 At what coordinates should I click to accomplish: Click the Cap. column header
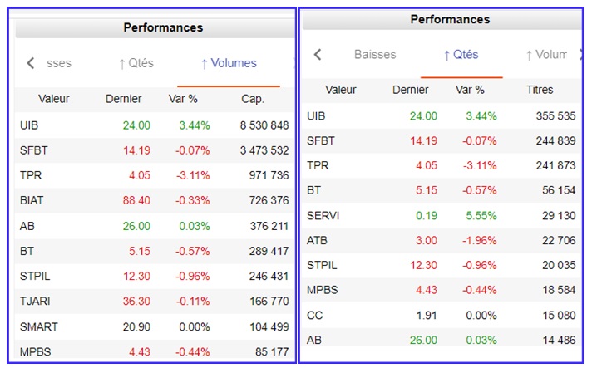click(253, 99)
